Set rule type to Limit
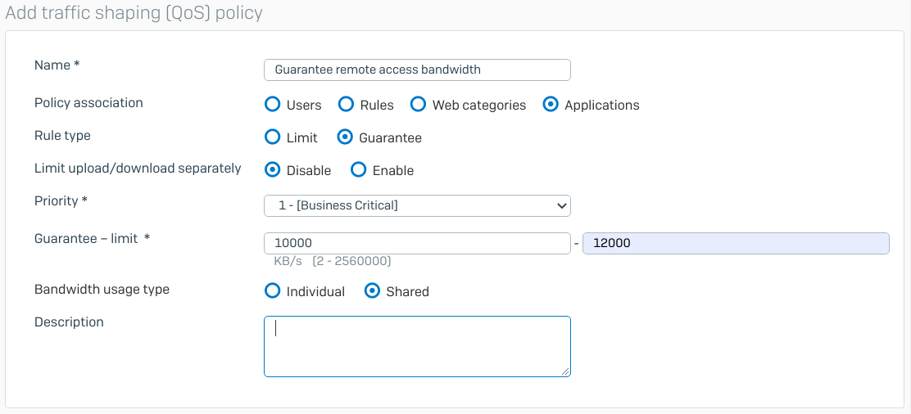 273,137
